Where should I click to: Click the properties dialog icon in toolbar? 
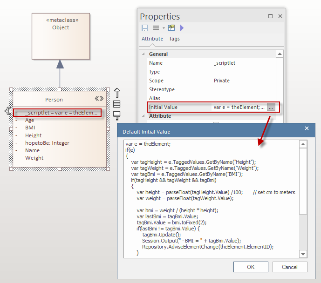coord(171,28)
